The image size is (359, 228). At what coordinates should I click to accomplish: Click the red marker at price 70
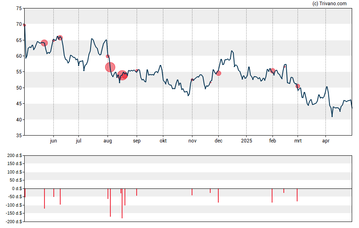pyautogui.click(x=25, y=25)
